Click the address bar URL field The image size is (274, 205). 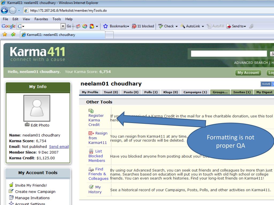click(x=149, y=10)
